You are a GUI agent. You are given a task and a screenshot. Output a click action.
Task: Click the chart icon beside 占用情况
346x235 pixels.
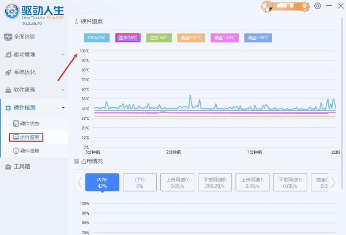(76, 161)
